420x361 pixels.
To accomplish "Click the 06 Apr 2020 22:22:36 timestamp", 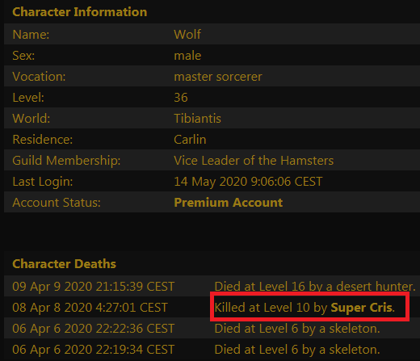I will [x=94, y=329].
